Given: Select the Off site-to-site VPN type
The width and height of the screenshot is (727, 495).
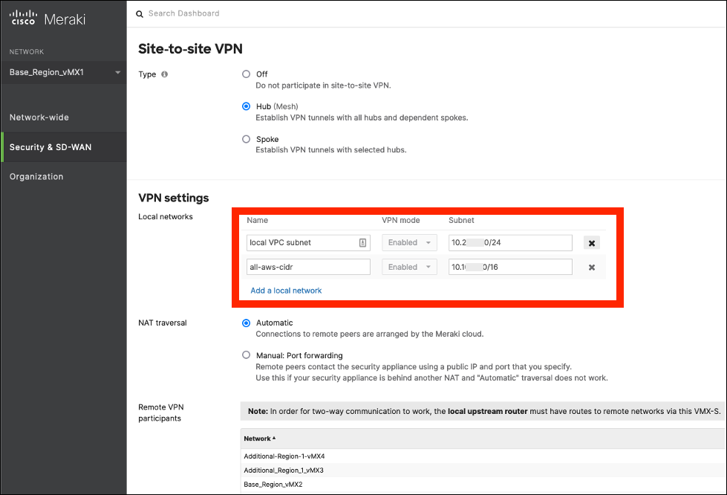Looking at the screenshot, I should (x=246, y=74).
